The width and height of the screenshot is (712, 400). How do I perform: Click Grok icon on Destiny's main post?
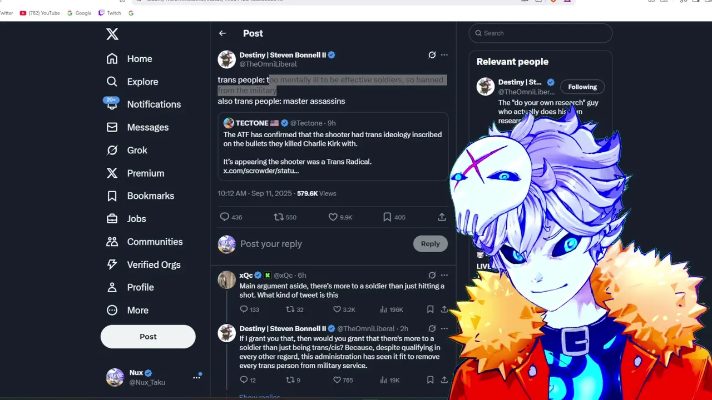click(432, 55)
